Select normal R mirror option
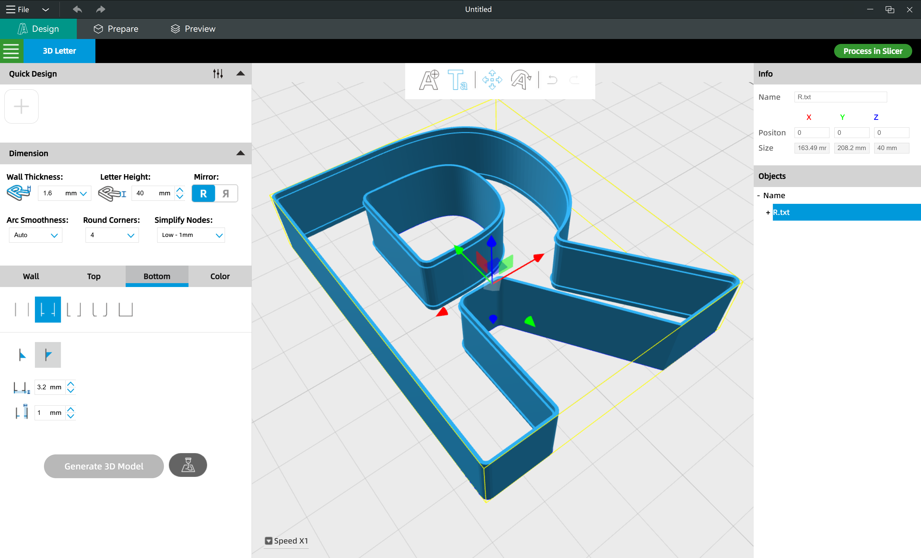The height and width of the screenshot is (558, 921). tap(203, 193)
